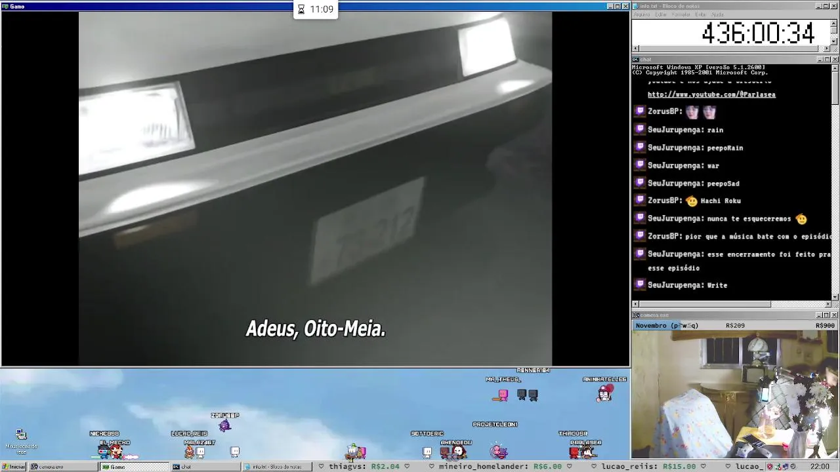Click the heart icon before mineiro_homelander
Screen dimensions: 840x472
point(431,467)
